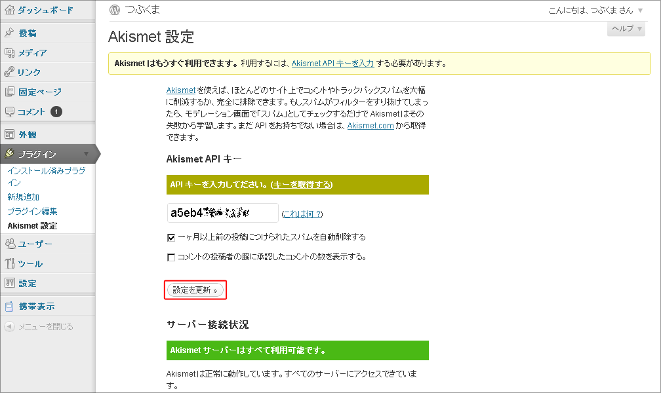Open the Akismet.com link
The height and width of the screenshot is (393, 661).
371,126
